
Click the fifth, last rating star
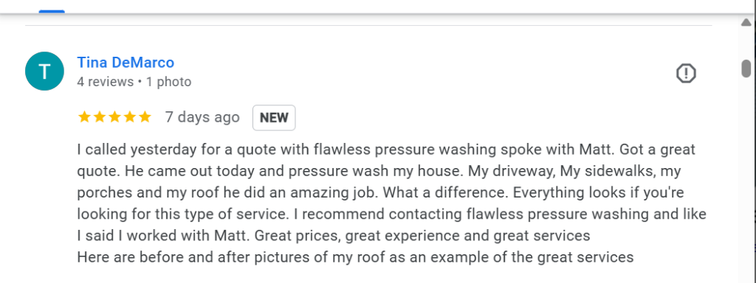pyautogui.click(x=145, y=117)
